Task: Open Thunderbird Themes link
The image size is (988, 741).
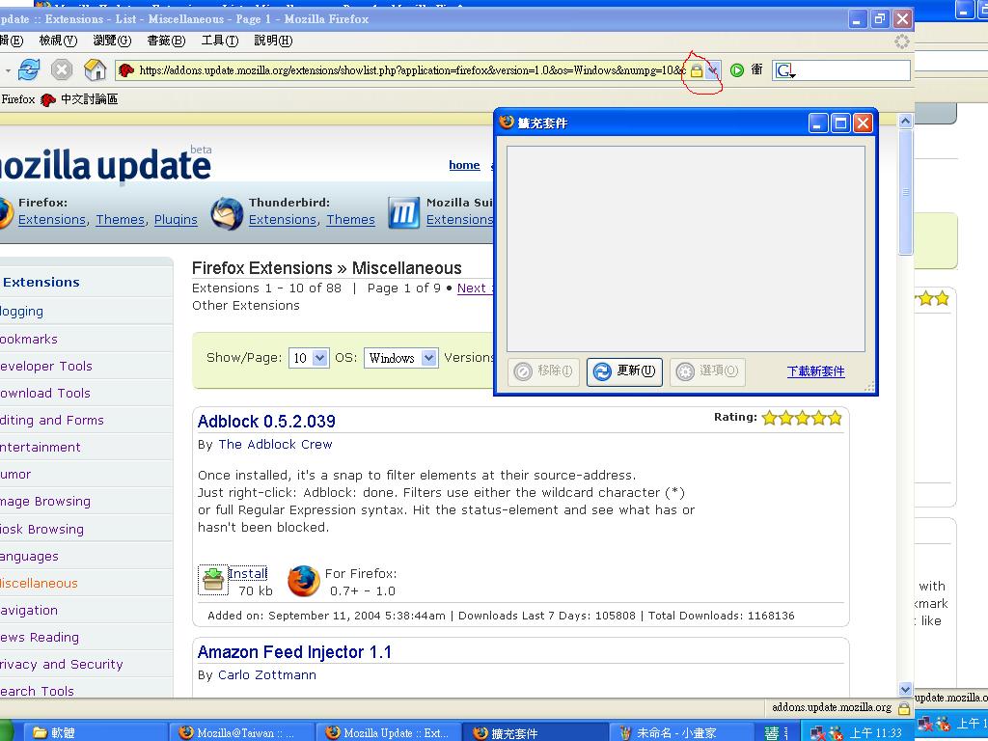Action: point(350,219)
